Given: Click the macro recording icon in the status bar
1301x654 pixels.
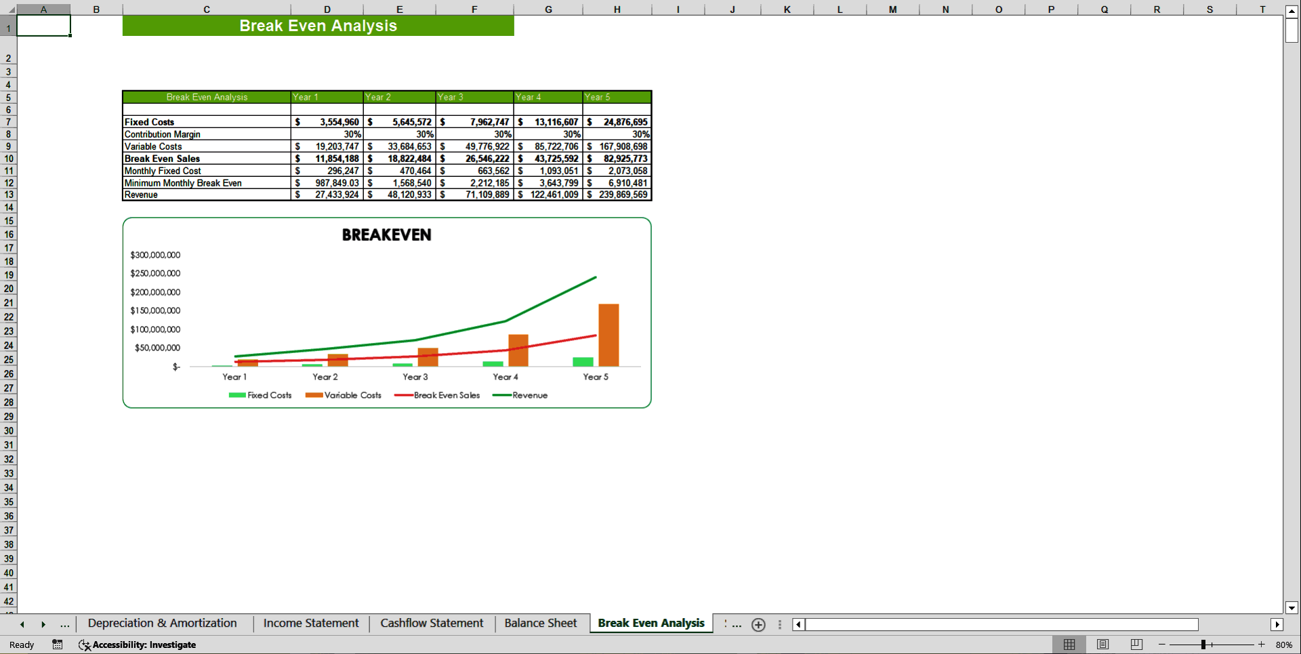Looking at the screenshot, I should (x=58, y=645).
